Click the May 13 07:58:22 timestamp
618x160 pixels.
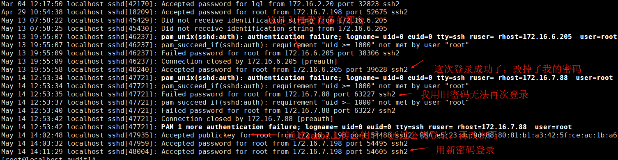click(x=32, y=20)
